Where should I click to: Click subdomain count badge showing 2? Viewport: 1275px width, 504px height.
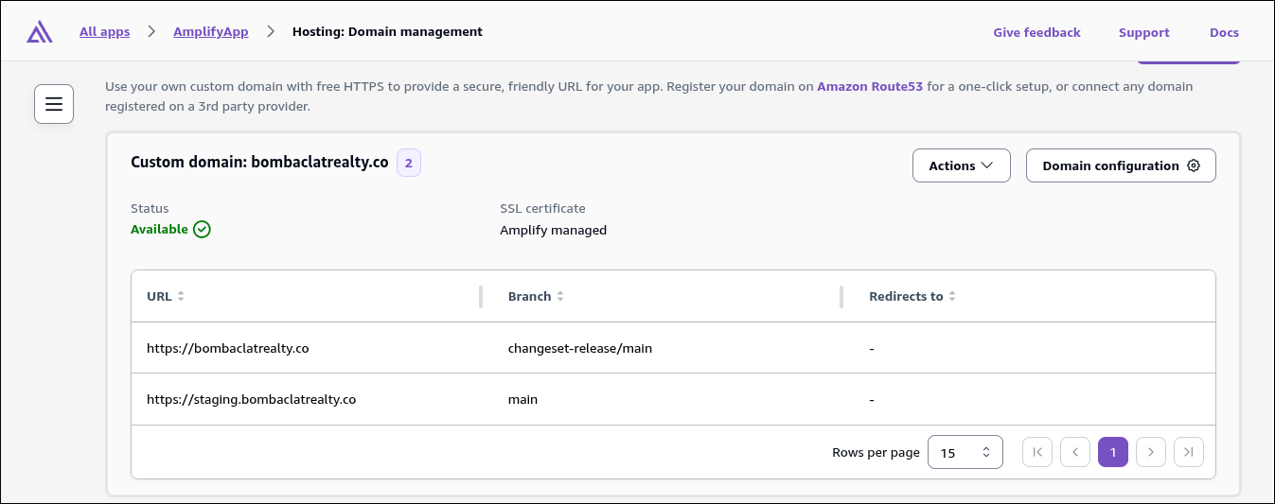coord(409,163)
